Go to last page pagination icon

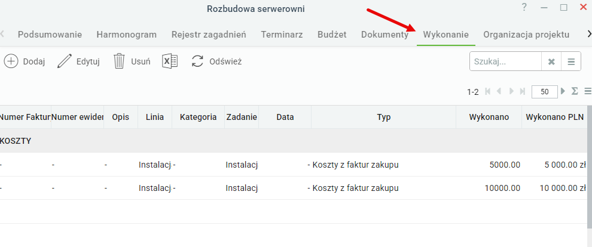click(523, 91)
